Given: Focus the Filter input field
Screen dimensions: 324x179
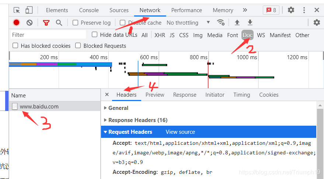Looking at the screenshot, I should [x=48, y=35].
